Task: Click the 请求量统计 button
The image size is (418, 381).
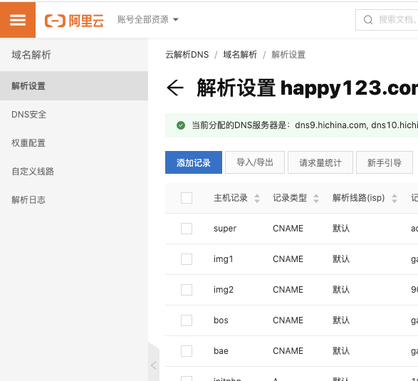Action: [x=320, y=162]
